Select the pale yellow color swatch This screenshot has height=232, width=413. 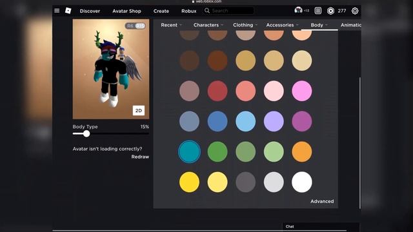point(217,182)
